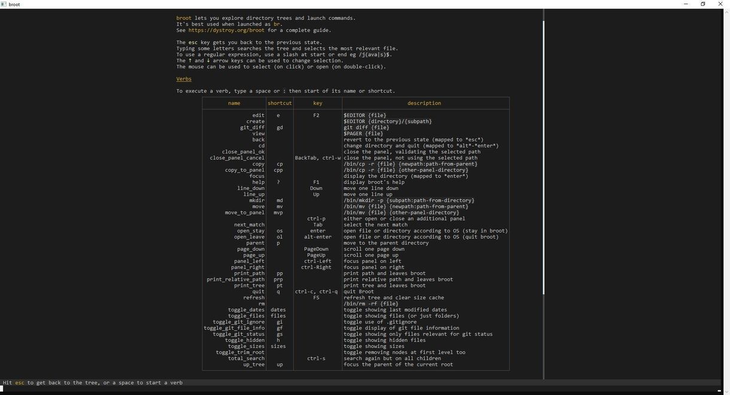The image size is (730, 395).
Task: Click the command input line at bottom
Action: point(360,389)
